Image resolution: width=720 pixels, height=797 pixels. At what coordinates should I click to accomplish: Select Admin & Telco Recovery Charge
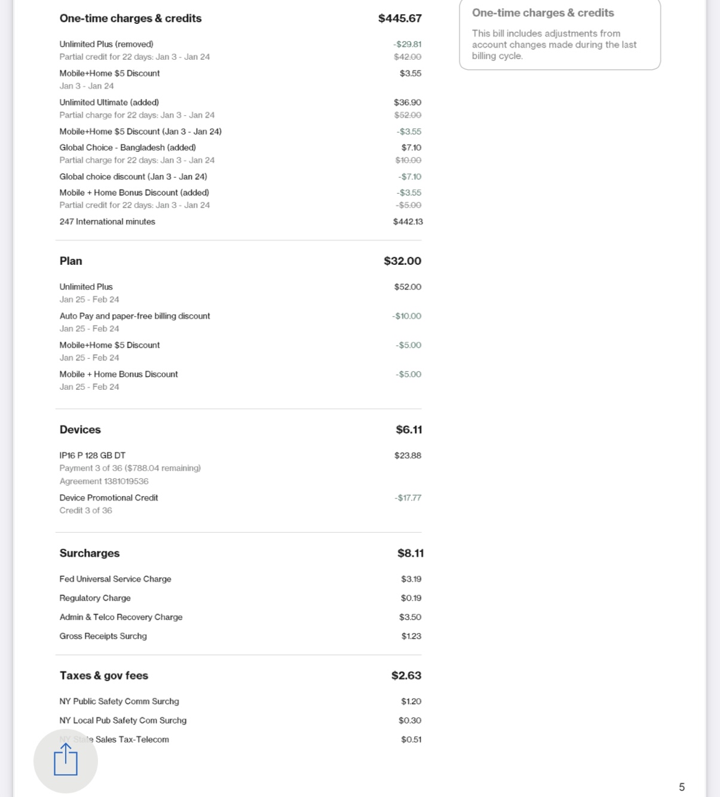tap(121, 618)
